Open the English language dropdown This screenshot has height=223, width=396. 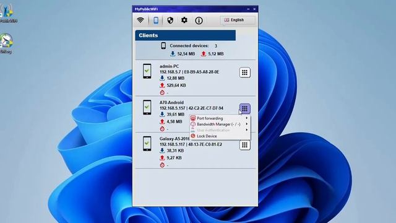click(238, 20)
